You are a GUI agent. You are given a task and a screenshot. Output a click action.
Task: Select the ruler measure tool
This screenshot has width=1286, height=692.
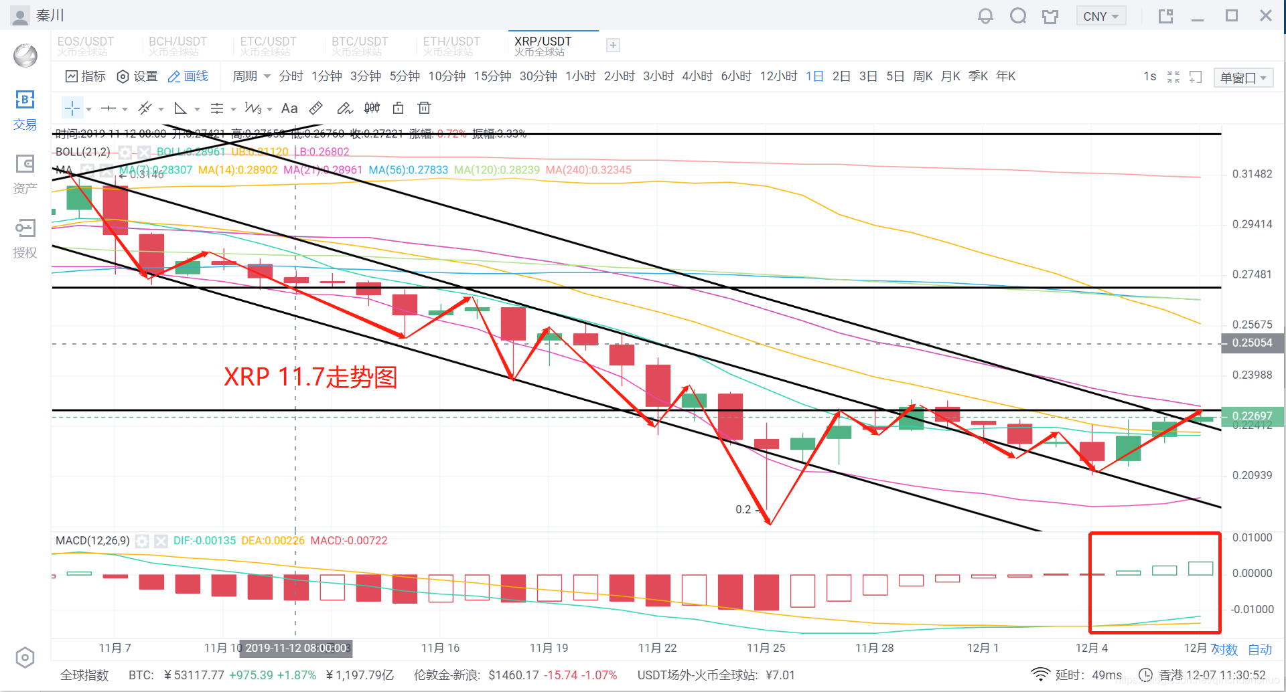(x=316, y=108)
